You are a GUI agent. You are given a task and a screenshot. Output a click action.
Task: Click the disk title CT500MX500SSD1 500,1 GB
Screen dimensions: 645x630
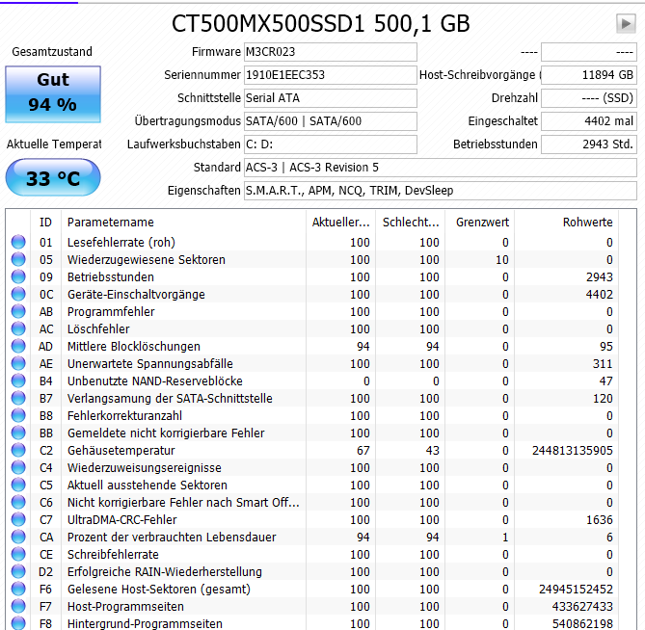(320, 23)
